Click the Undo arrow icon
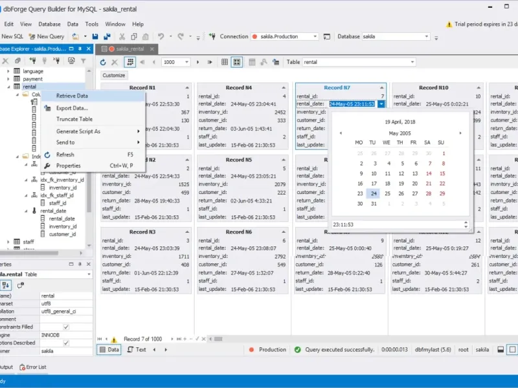Viewport: 518px width, 388px height. point(161,37)
